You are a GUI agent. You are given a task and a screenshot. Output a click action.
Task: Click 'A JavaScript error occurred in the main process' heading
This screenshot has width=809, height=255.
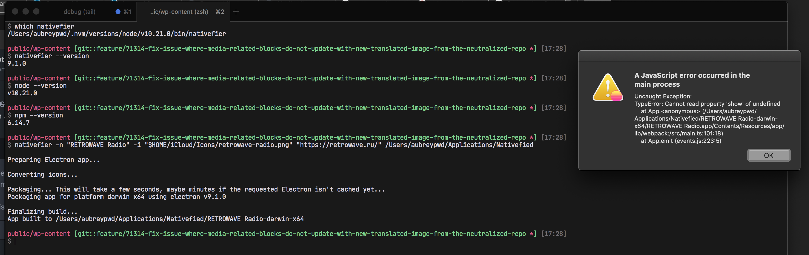point(692,80)
